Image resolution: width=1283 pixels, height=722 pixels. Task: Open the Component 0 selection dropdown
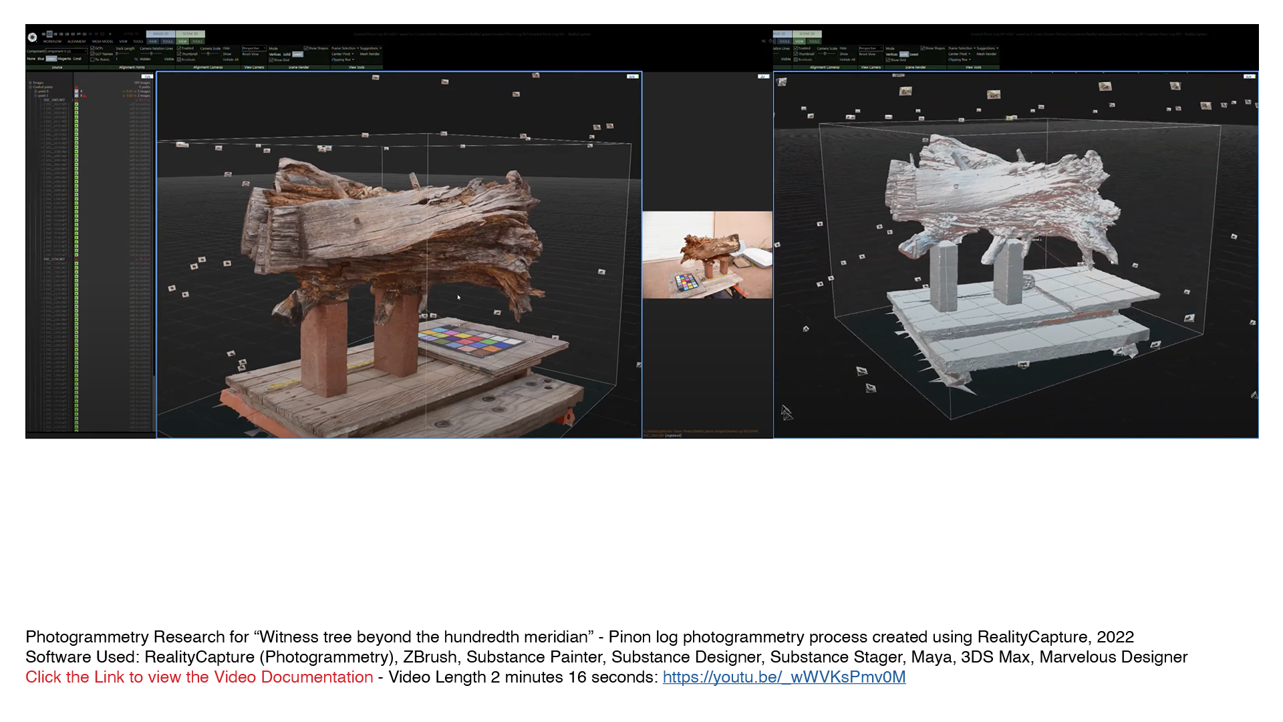pos(65,51)
